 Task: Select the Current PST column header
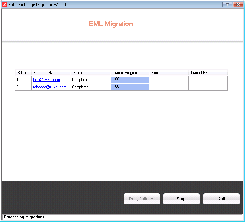[200, 73]
